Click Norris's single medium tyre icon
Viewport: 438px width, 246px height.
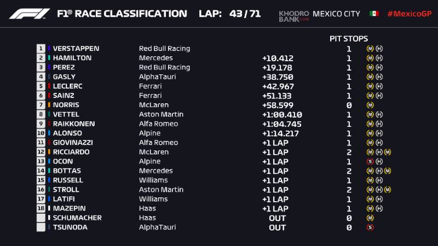370,105
